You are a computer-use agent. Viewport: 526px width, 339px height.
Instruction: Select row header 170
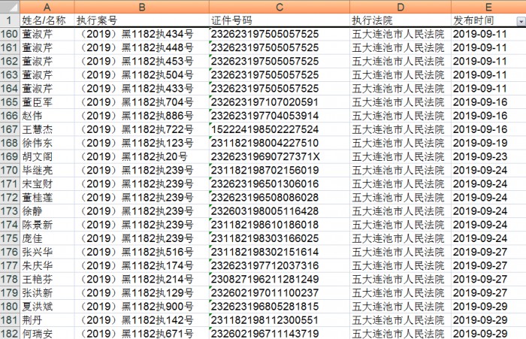(x=9, y=170)
